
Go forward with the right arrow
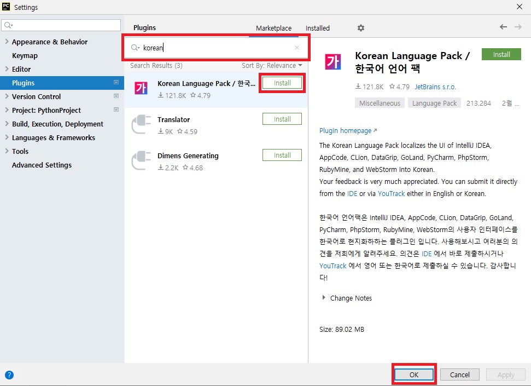click(518, 27)
